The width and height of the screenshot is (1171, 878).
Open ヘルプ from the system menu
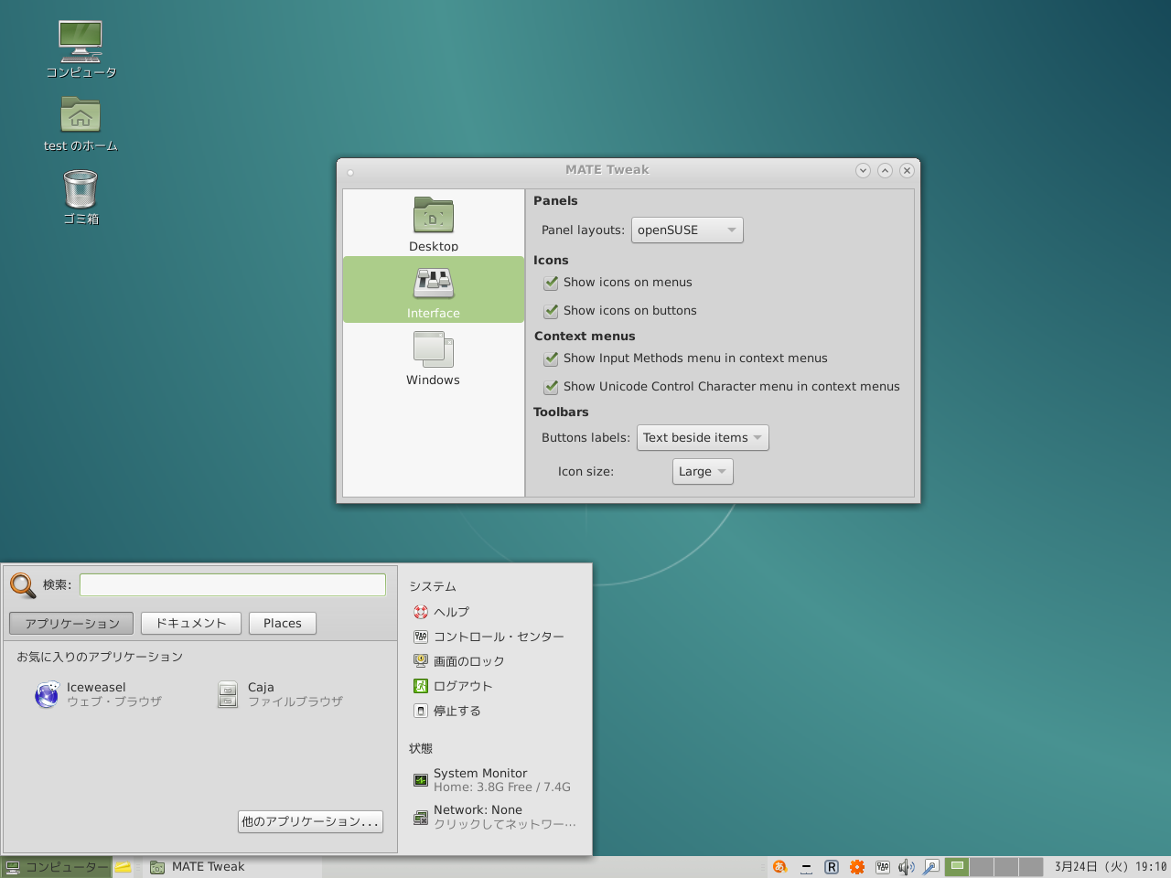[442, 612]
